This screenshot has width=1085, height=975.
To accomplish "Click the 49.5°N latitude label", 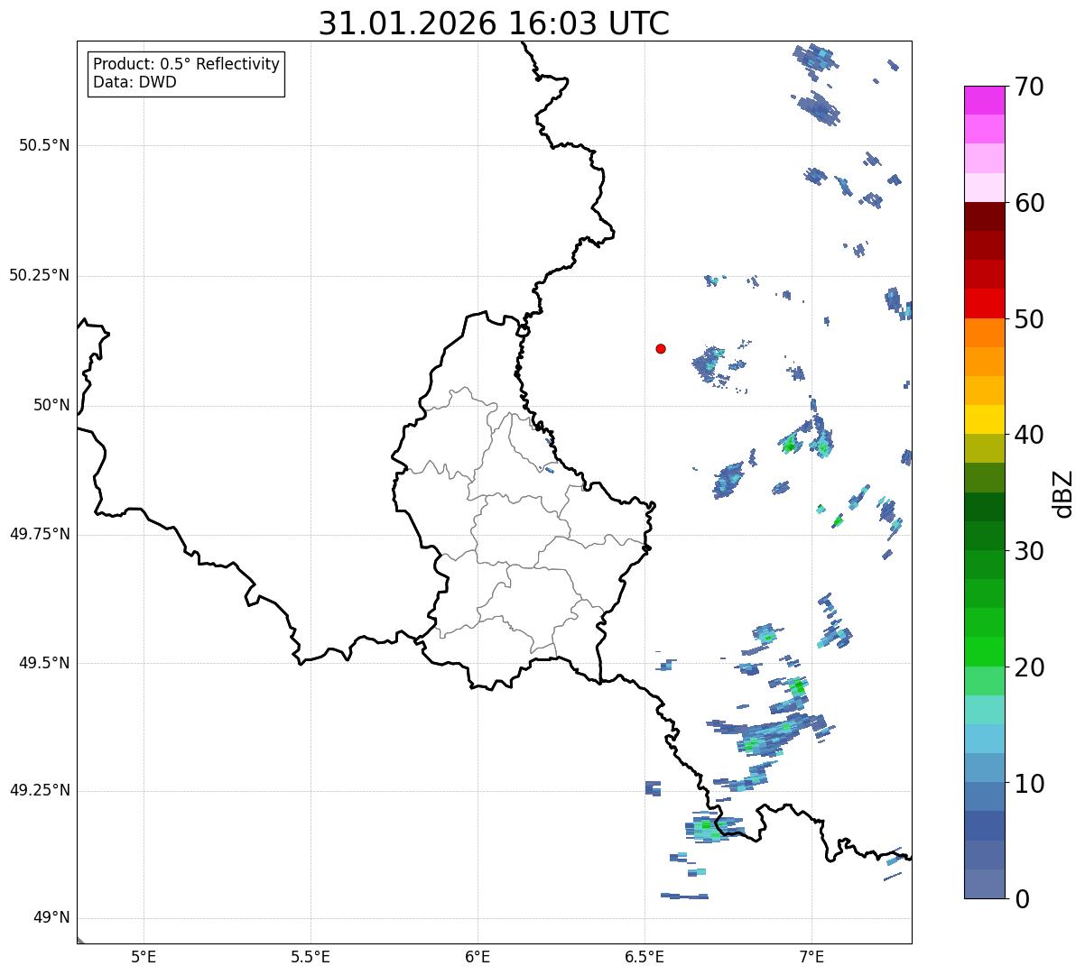I will (44, 663).
